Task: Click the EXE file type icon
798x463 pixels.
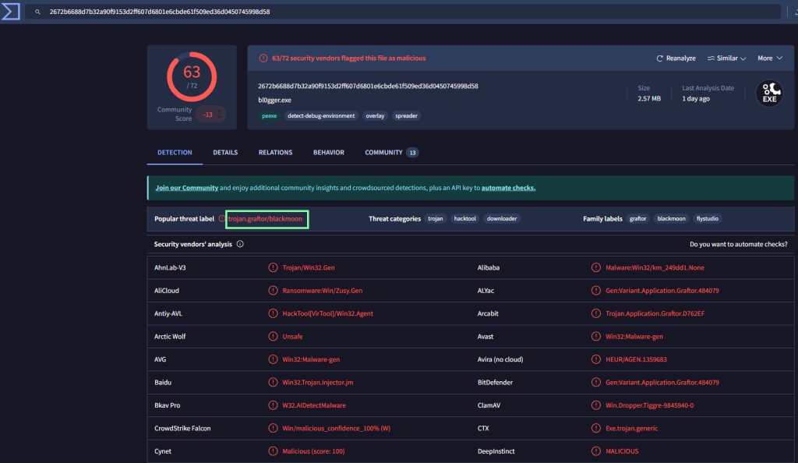Action: pyautogui.click(x=768, y=93)
